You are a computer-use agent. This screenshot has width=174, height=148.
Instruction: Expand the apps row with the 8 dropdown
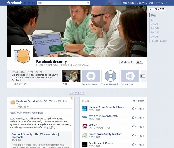(x=142, y=76)
